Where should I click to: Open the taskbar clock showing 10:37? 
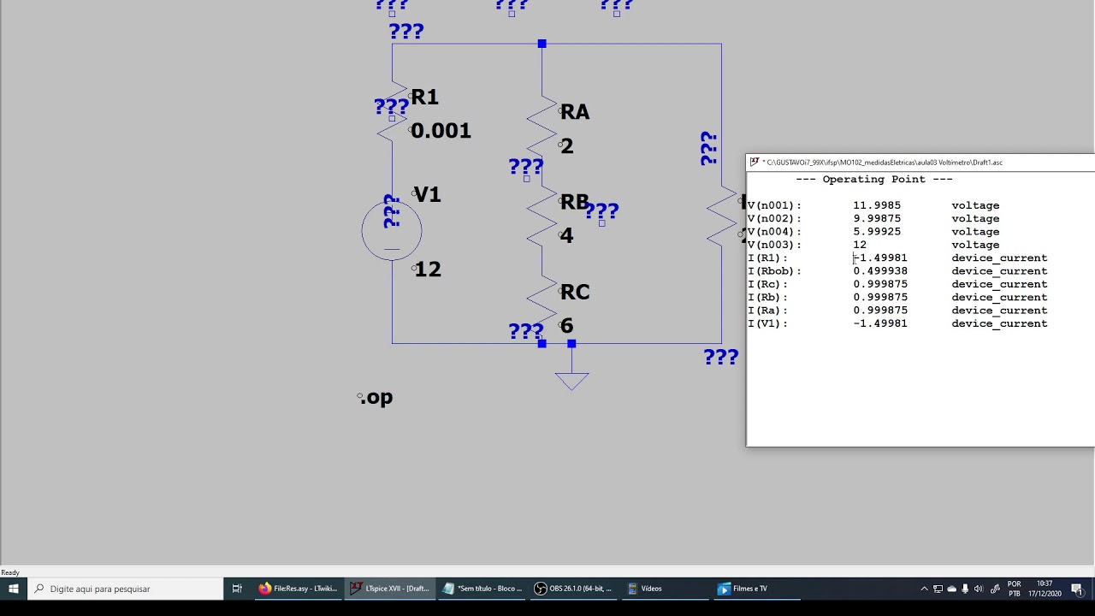pyautogui.click(x=1044, y=589)
